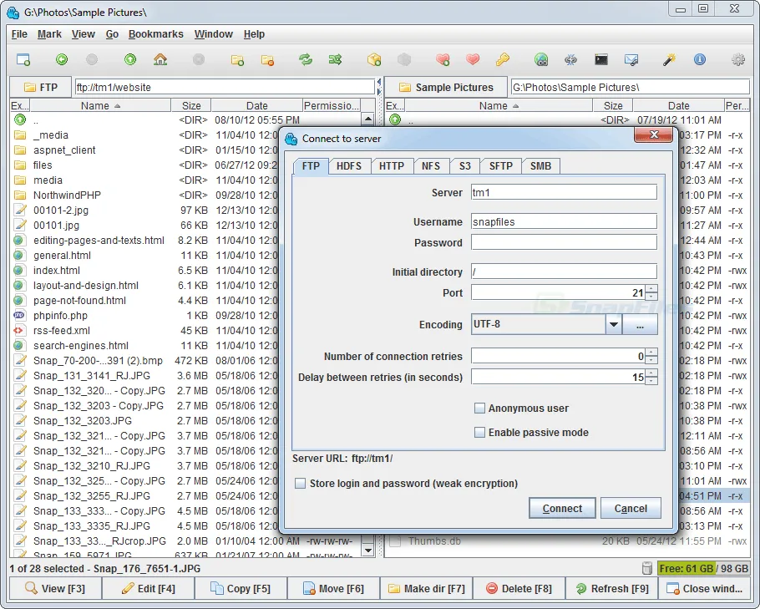The height and width of the screenshot is (609, 760).
Task: Email files with envelope icon
Action: click(x=631, y=59)
